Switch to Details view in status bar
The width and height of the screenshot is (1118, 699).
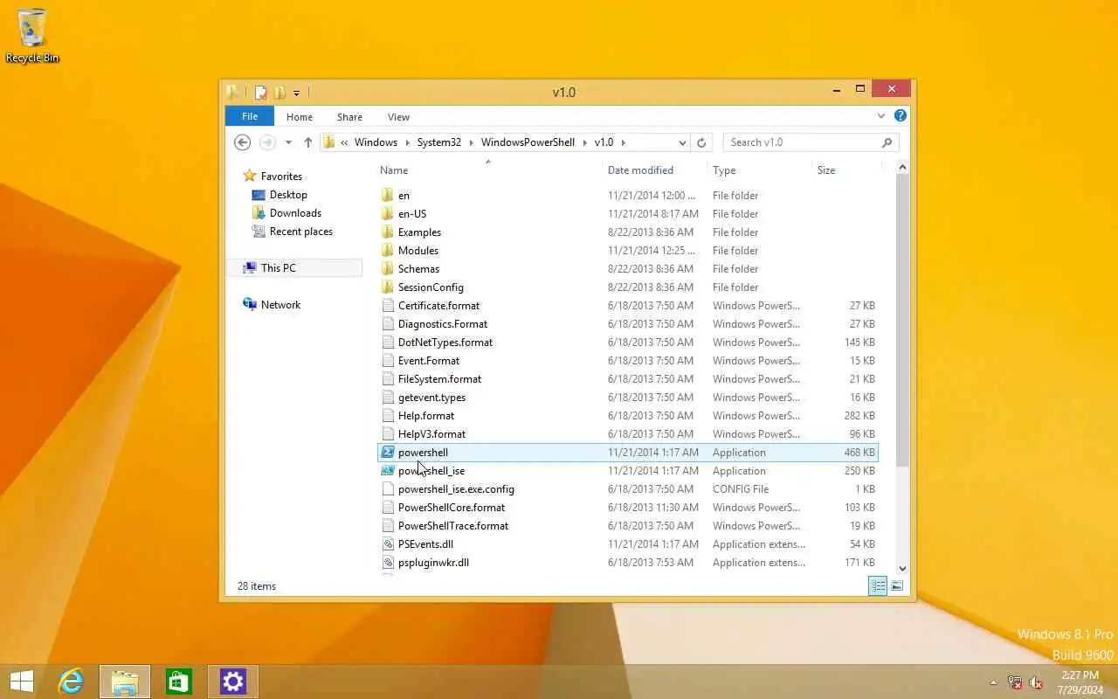click(878, 586)
